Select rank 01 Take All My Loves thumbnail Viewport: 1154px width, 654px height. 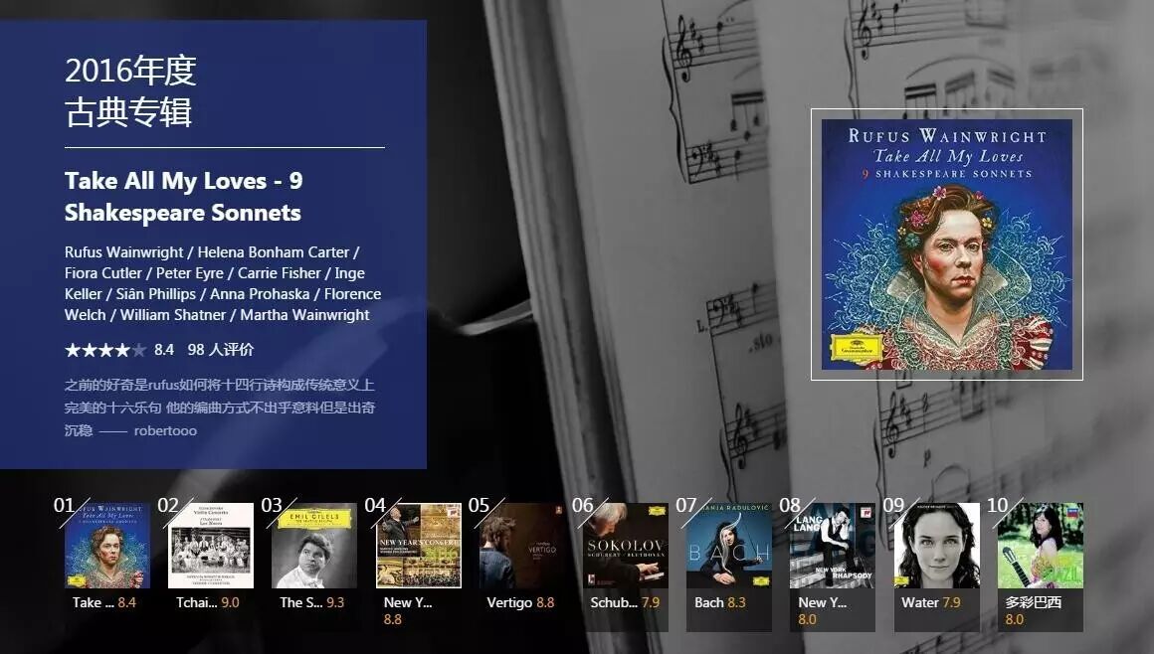(107, 546)
